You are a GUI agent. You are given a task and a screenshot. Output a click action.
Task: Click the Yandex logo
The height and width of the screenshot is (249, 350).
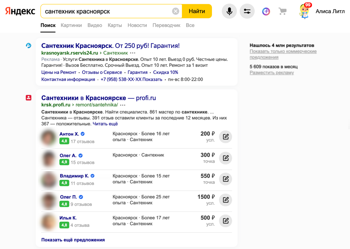[20, 11]
